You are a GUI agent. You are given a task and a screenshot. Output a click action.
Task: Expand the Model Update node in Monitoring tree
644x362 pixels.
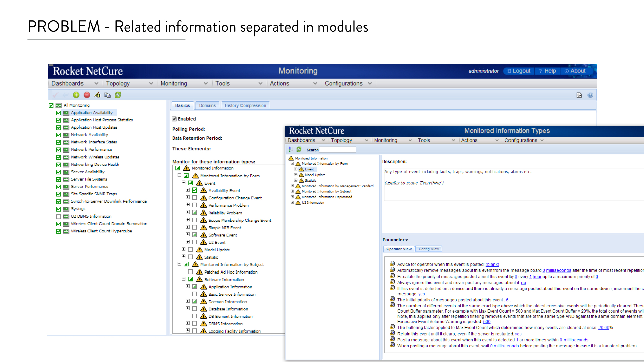tap(184, 249)
